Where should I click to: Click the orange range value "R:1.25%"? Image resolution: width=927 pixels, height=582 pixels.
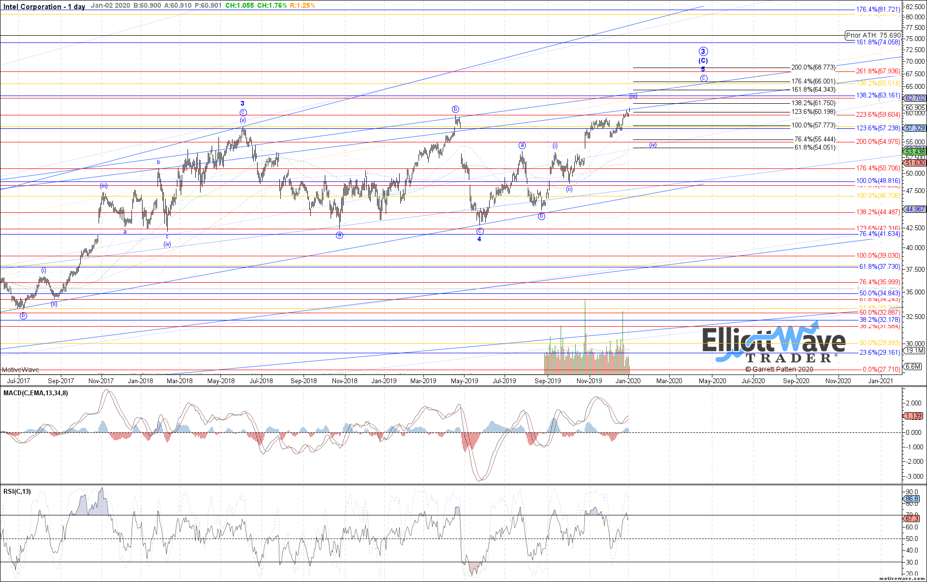[302, 6]
